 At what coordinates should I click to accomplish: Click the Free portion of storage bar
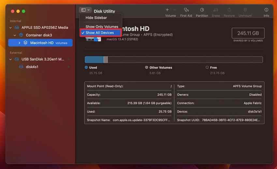(185, 60)
